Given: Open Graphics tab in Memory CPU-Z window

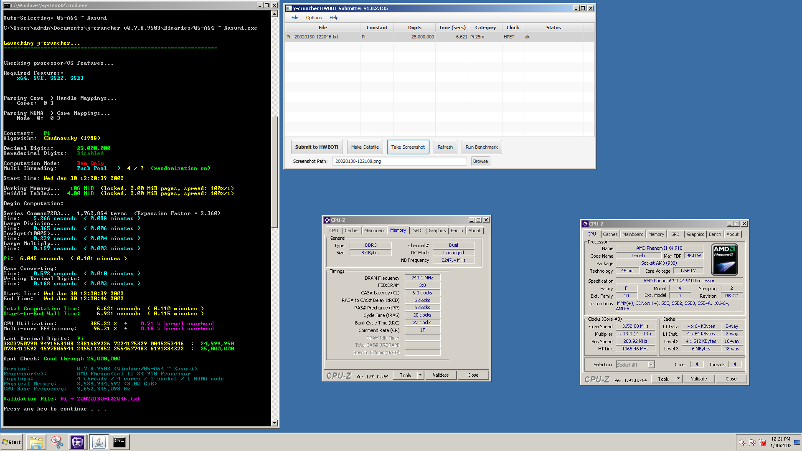Looking at the screenshot, I should (437, 231).
